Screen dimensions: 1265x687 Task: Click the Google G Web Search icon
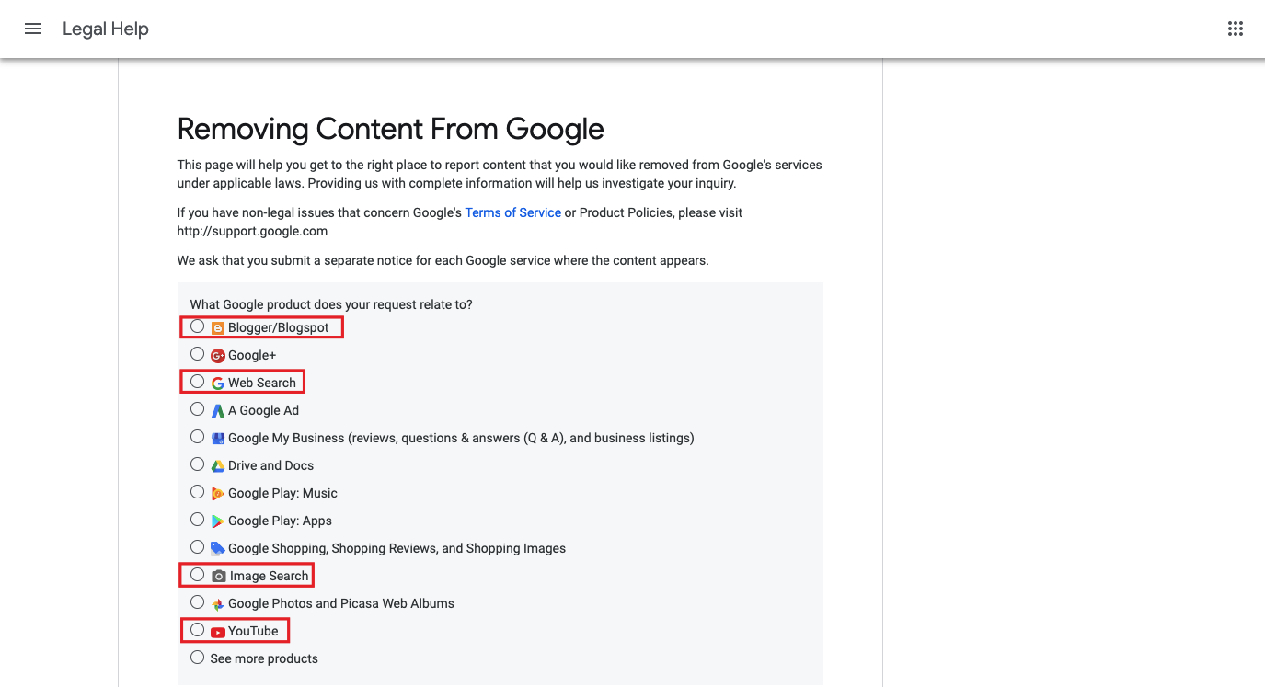[218, 383]
